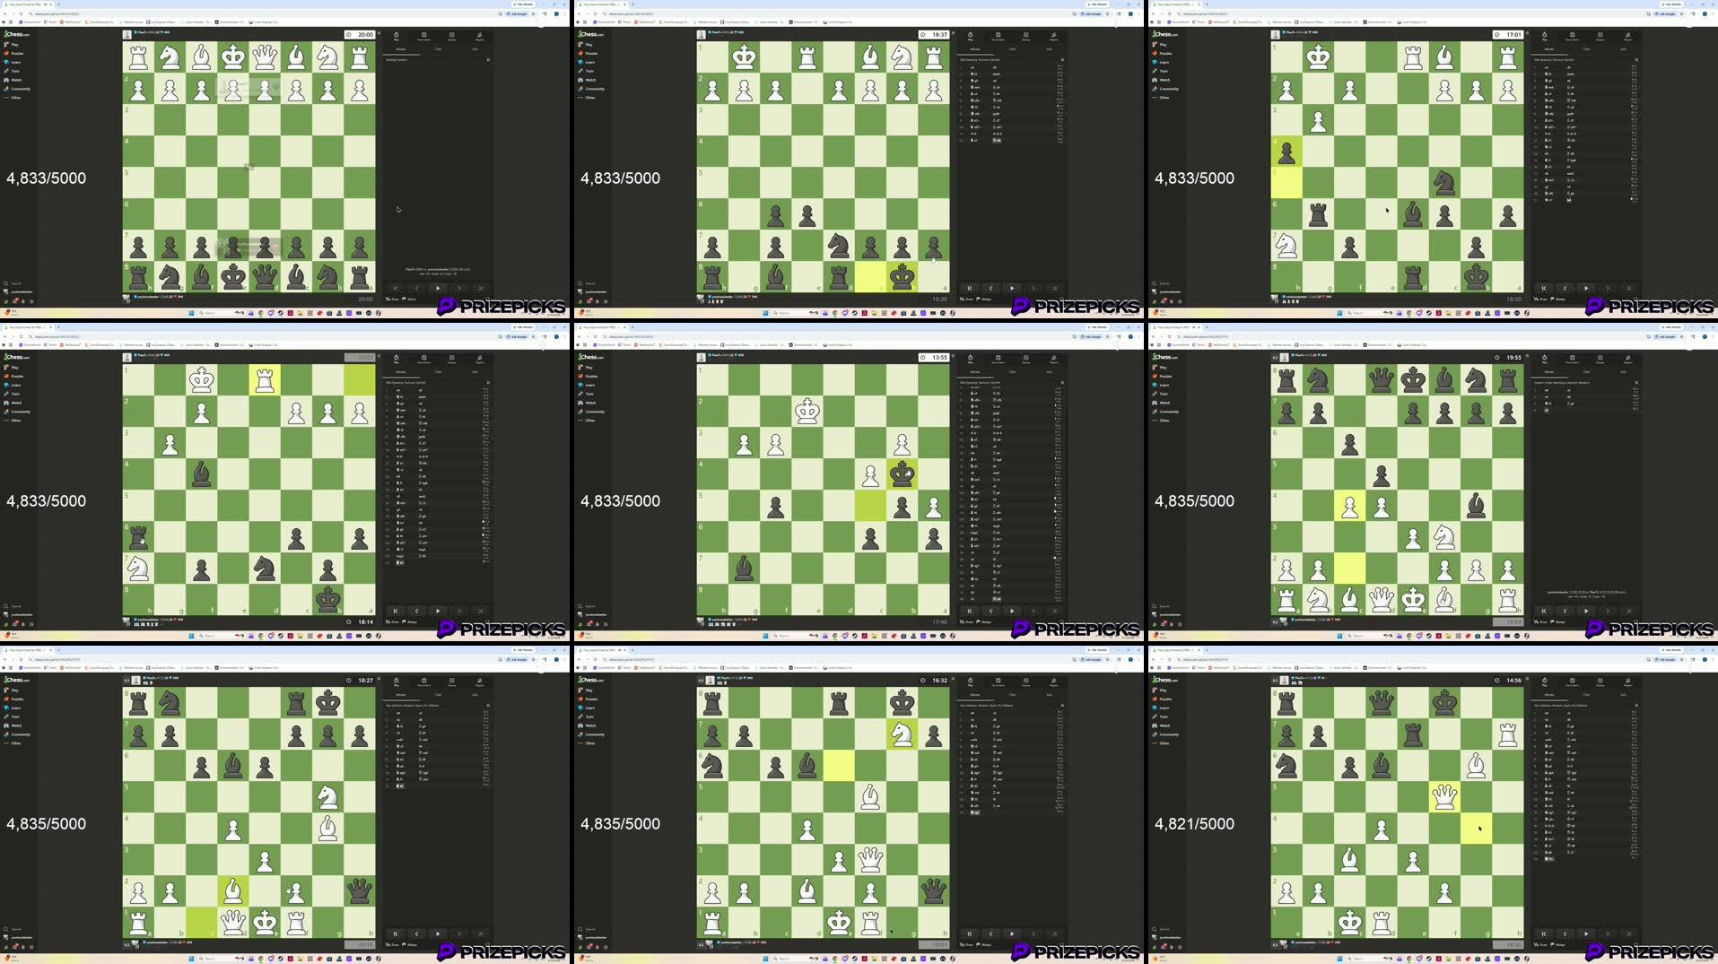
Task: Select white queen on f5 in 14:56 frame
Action: click(x=1444, y=797)
